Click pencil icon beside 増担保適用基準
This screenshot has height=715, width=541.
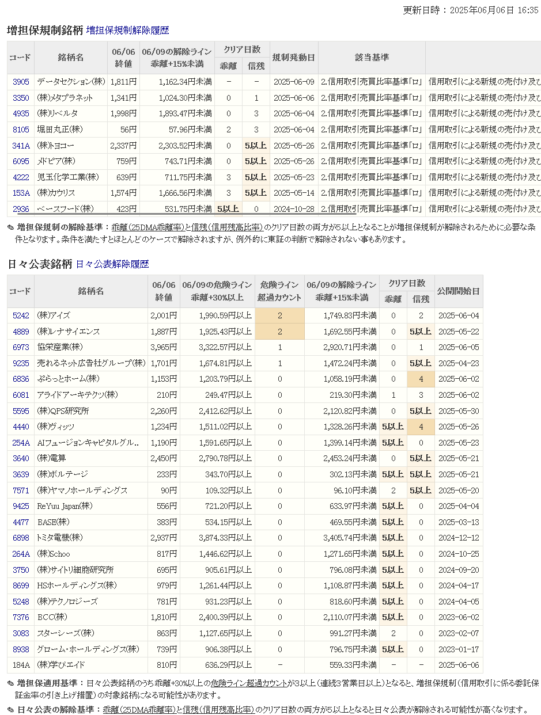pyautogui.click(x=11, y=683)
